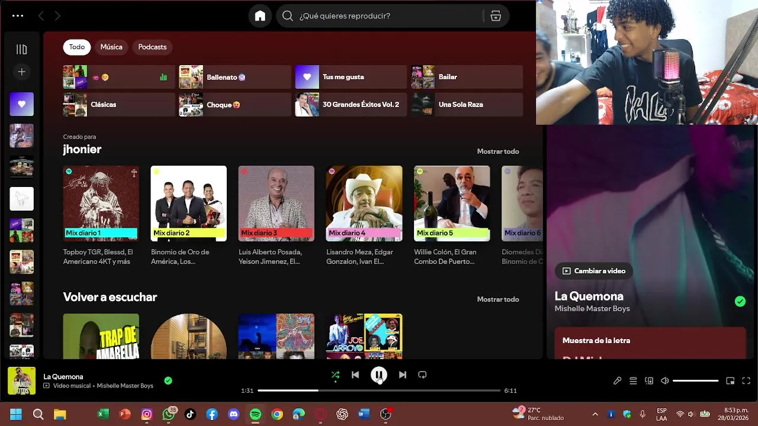Open the three-dots app menu
758x426 pixels.
18,16
